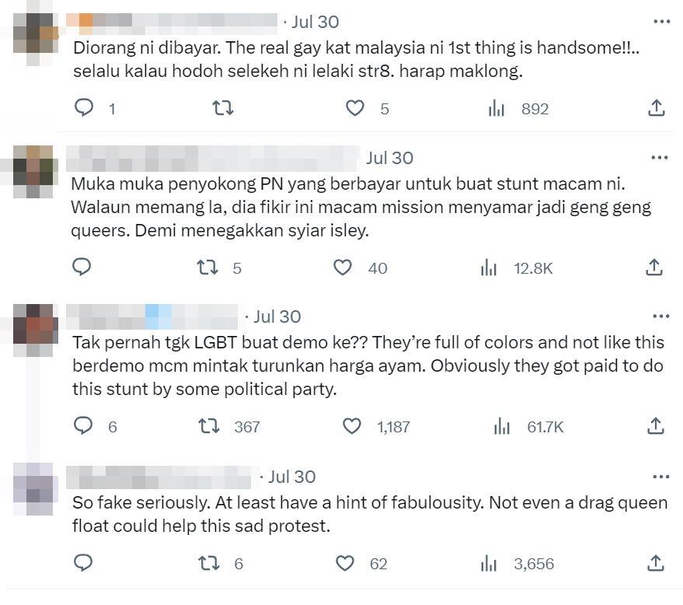
Task: Share the 'Diorang ni dibayar' tweet
Action: [x=657, y=107]
